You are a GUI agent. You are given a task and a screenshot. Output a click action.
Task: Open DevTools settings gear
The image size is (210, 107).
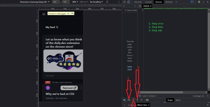(199, 2)
